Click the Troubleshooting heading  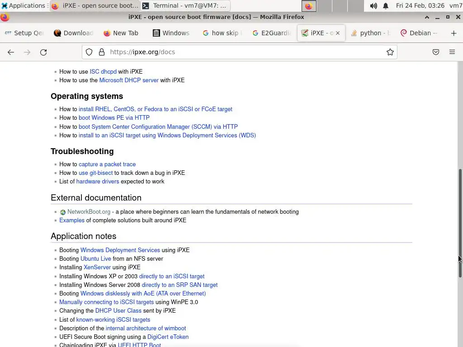[x=82, y=151]
